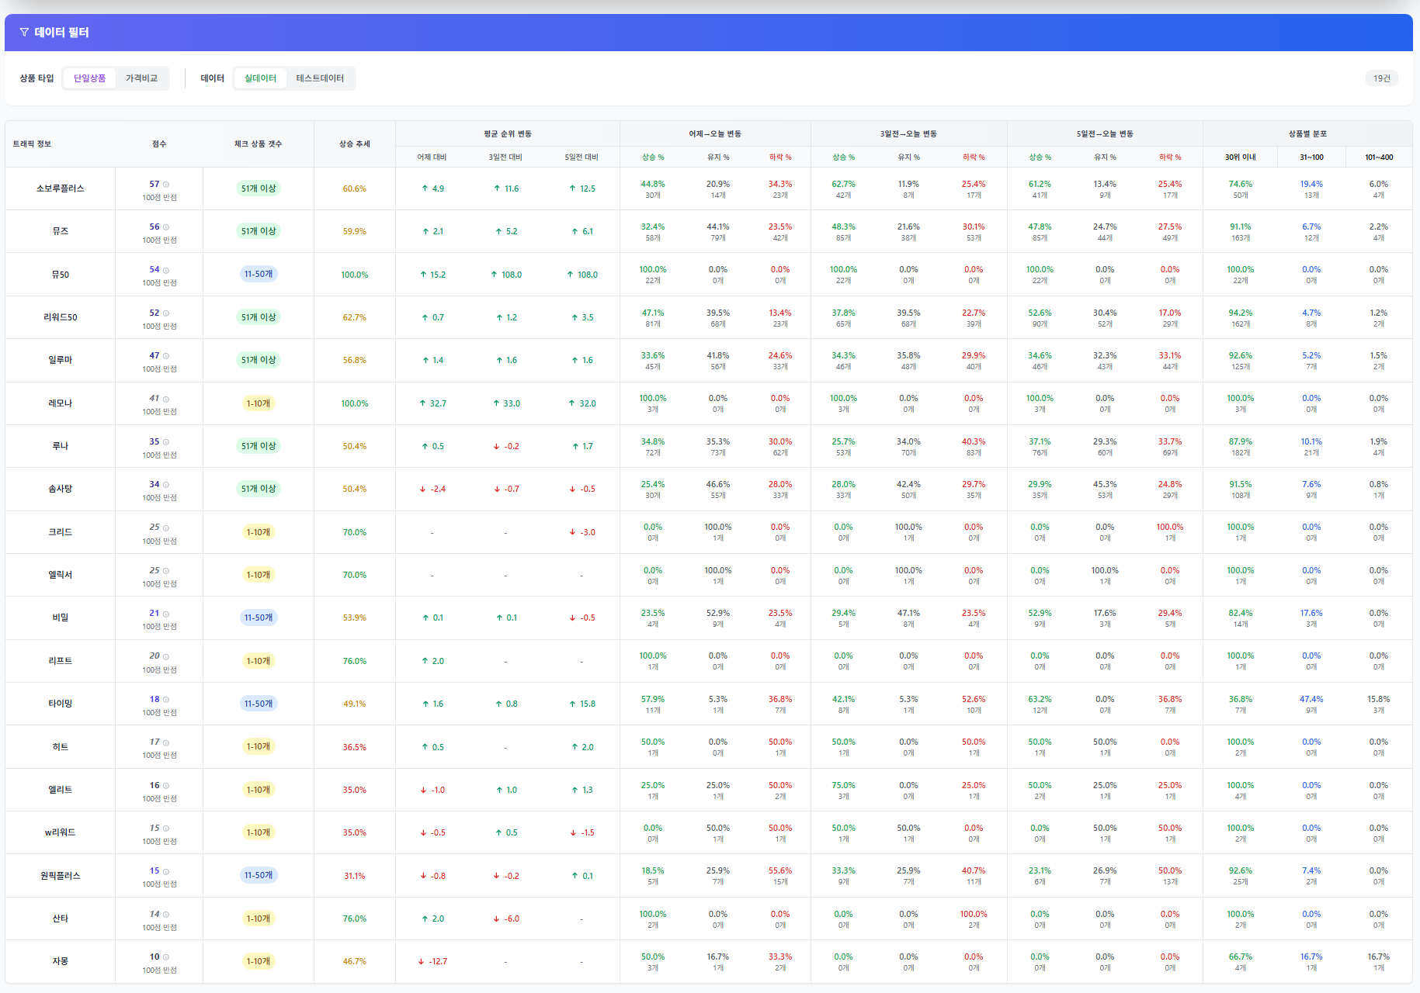Open score info icon in 크리드 row
This screenshot has width=1420, height=993.
click(166, 528)
